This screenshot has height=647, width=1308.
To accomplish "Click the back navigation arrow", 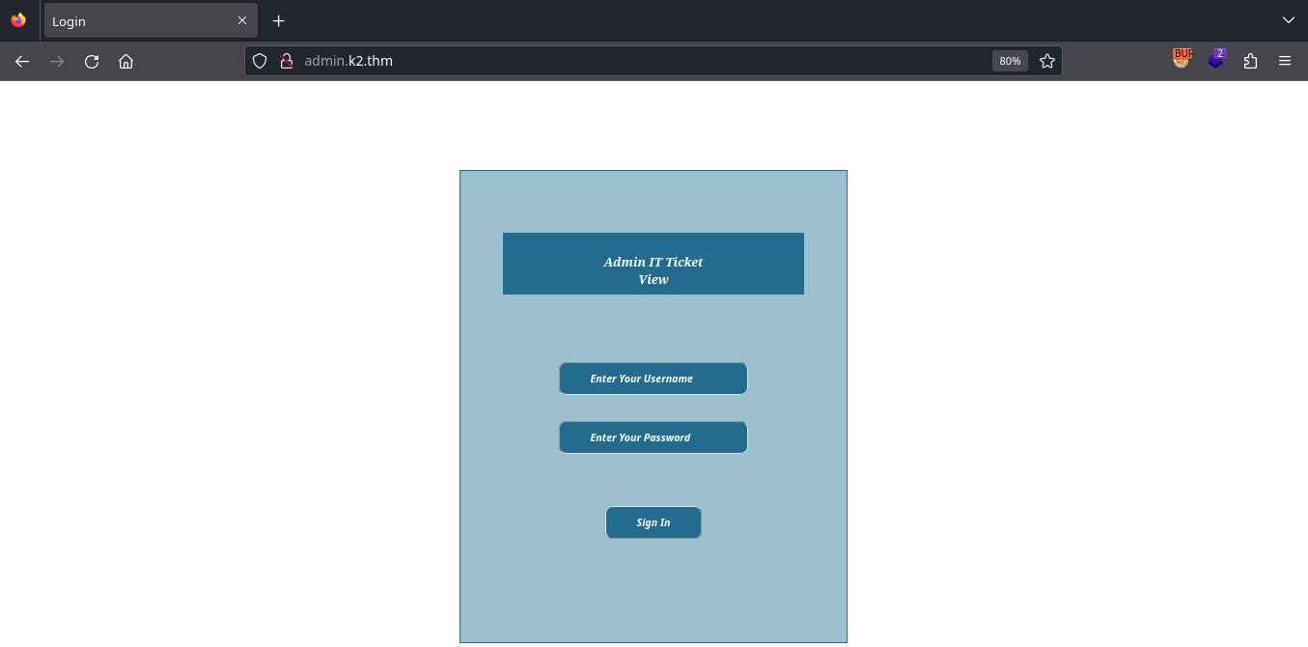I will point(22,61).
